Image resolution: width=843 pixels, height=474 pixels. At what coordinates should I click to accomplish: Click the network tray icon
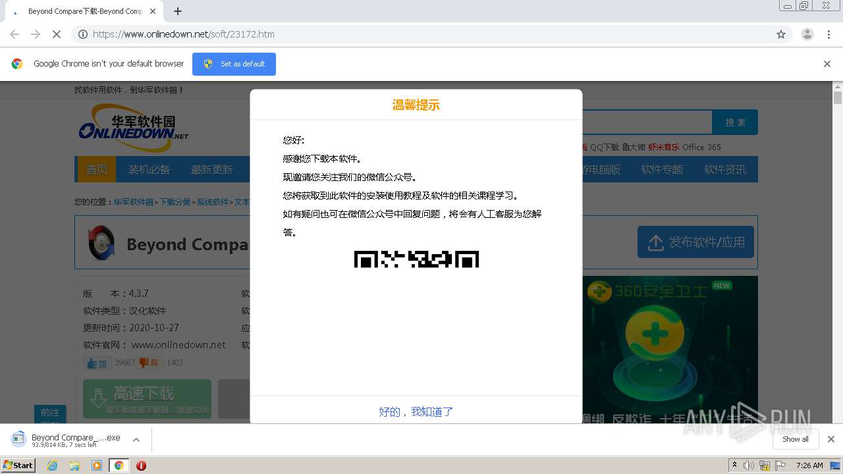point(765,465)
